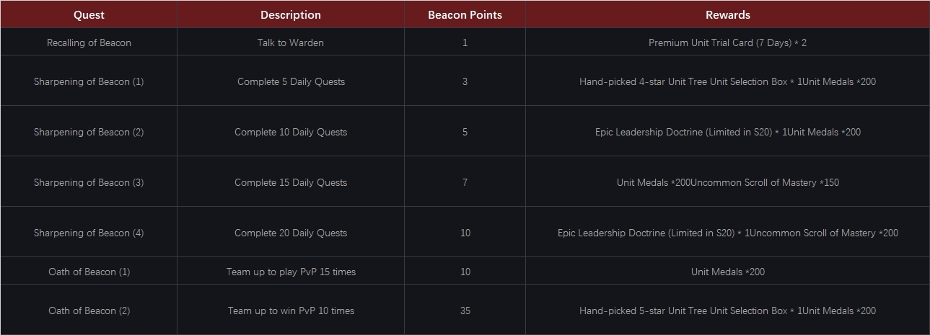Viewport: 930px width, 335px height.
Task: Click the Sharpening of Beacon (4) quest
Action: click(89, 233)
